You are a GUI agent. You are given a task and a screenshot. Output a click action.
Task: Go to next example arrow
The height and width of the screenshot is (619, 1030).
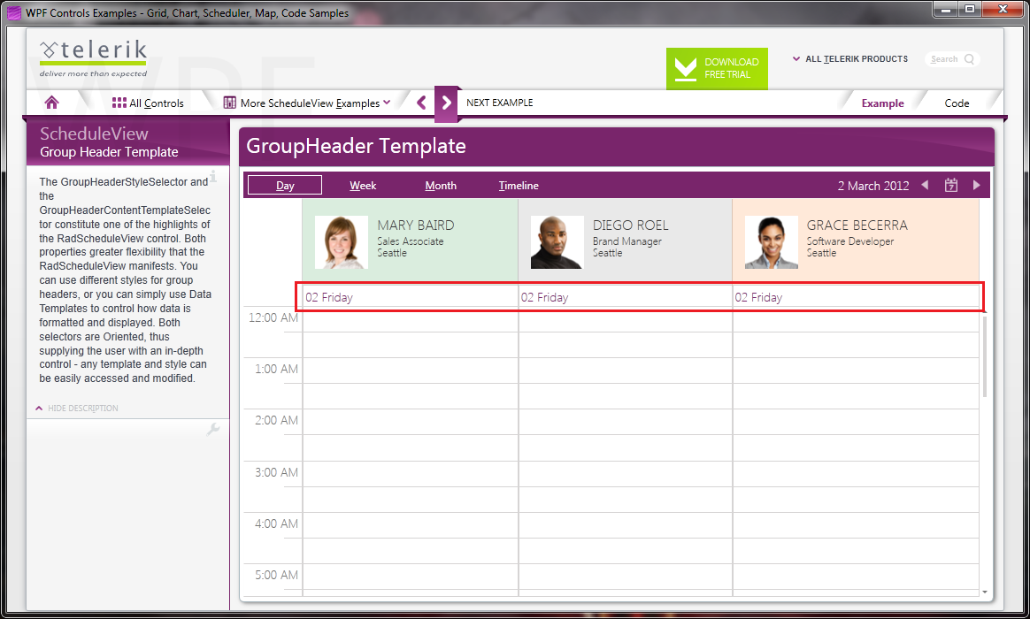[x=446, y=103]
